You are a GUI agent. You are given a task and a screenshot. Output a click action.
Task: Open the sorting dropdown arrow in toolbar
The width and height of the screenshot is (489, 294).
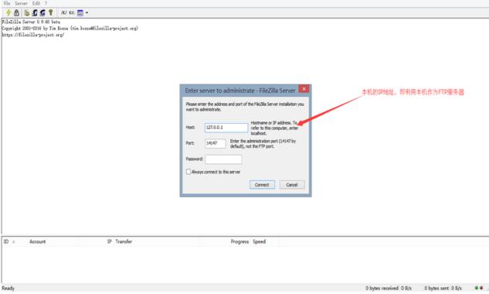pyautogui.click(x=87, y=13)
